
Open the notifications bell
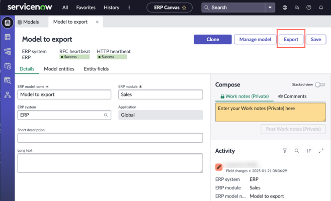321,8
